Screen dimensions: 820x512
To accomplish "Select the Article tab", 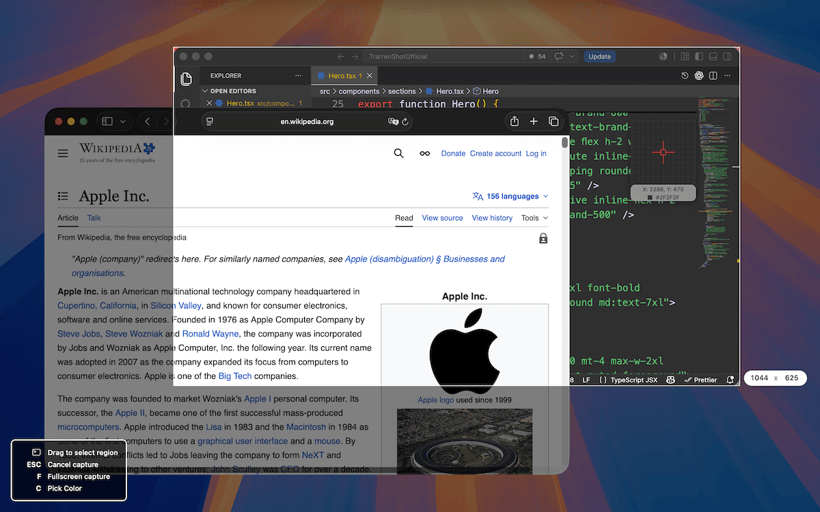I will 68,218.
